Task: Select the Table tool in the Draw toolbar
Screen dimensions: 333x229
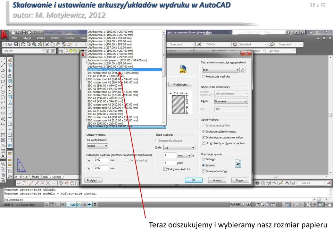Action: coord(3,151)
